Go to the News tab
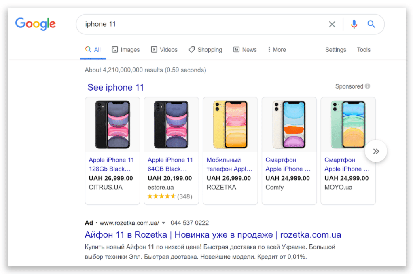Viewport: 413px width, 274px height. pyautogui.click(x=245, y=50)
